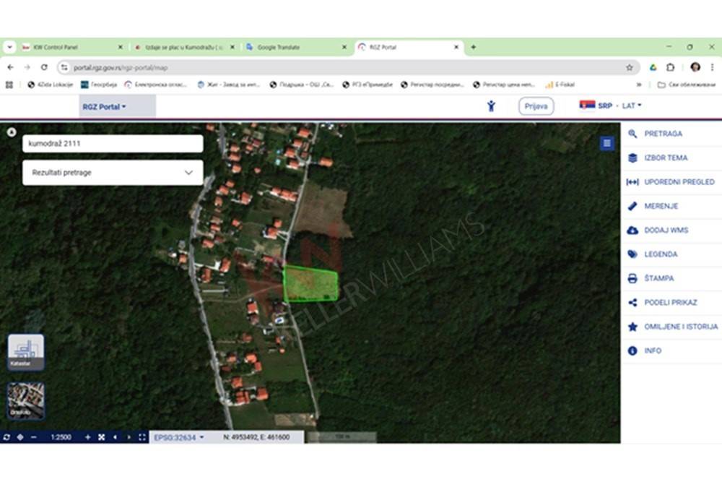
Task: Open the РГЗ еПримедбе bookmark
Action: [367, 85]
